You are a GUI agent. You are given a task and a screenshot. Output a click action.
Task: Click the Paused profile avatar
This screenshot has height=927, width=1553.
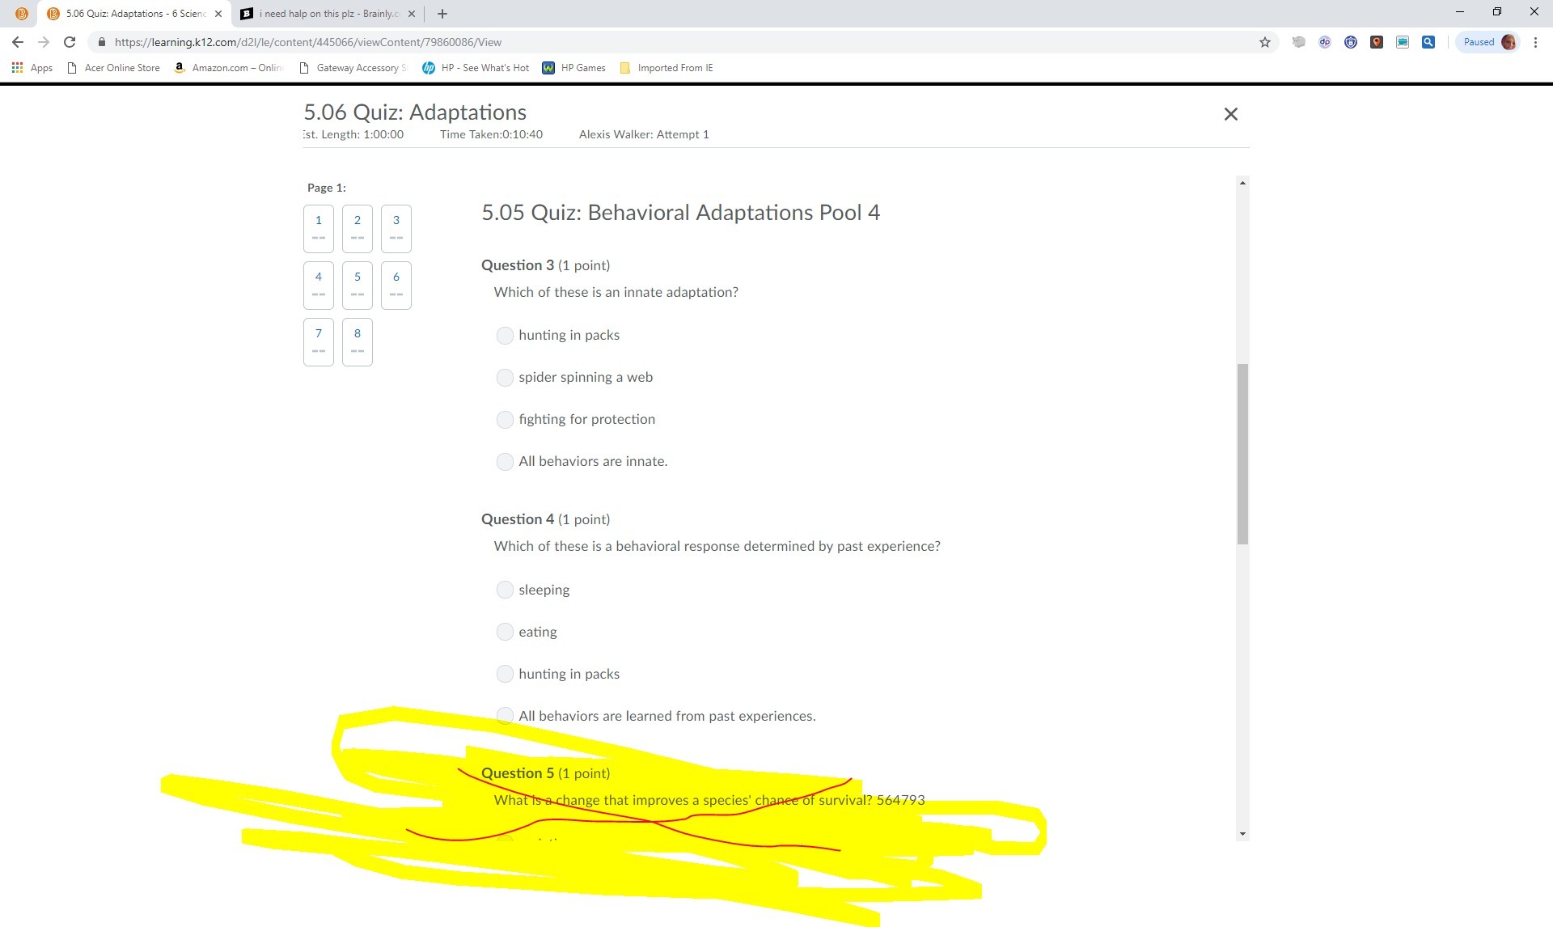pyautogui.click(x=1508, y=42)
